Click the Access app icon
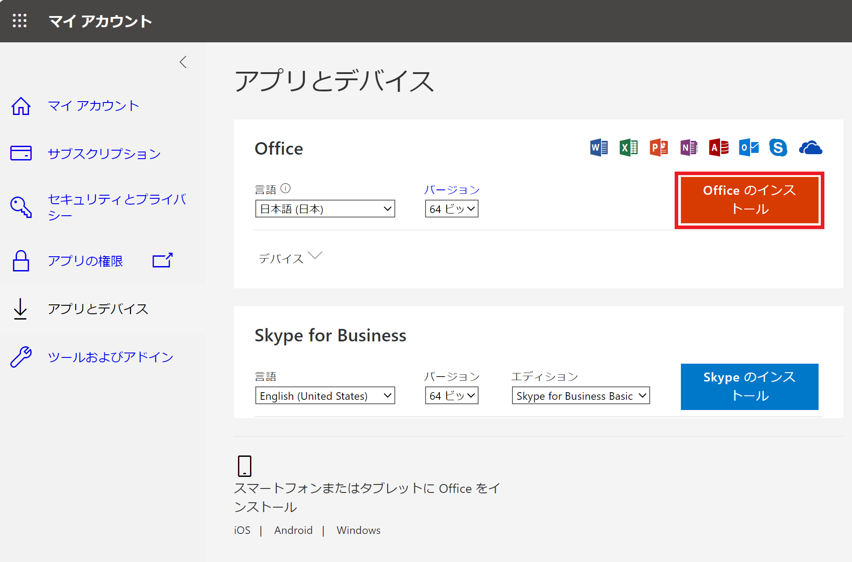 tap(719, 148)
